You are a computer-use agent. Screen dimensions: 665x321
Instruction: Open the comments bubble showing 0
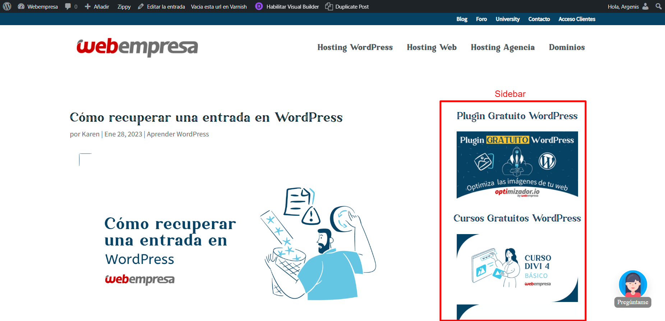[x=71, y=6]
